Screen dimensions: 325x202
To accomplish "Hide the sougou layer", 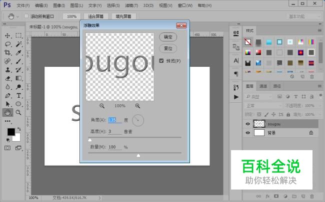I will 248,124.
